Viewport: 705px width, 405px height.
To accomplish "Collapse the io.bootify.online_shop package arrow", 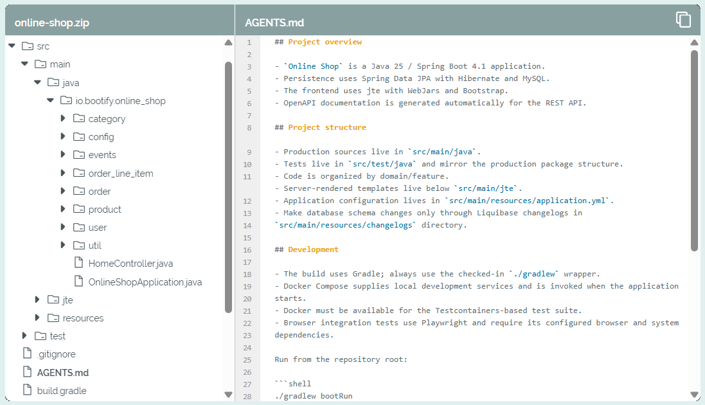I will 50,100.
